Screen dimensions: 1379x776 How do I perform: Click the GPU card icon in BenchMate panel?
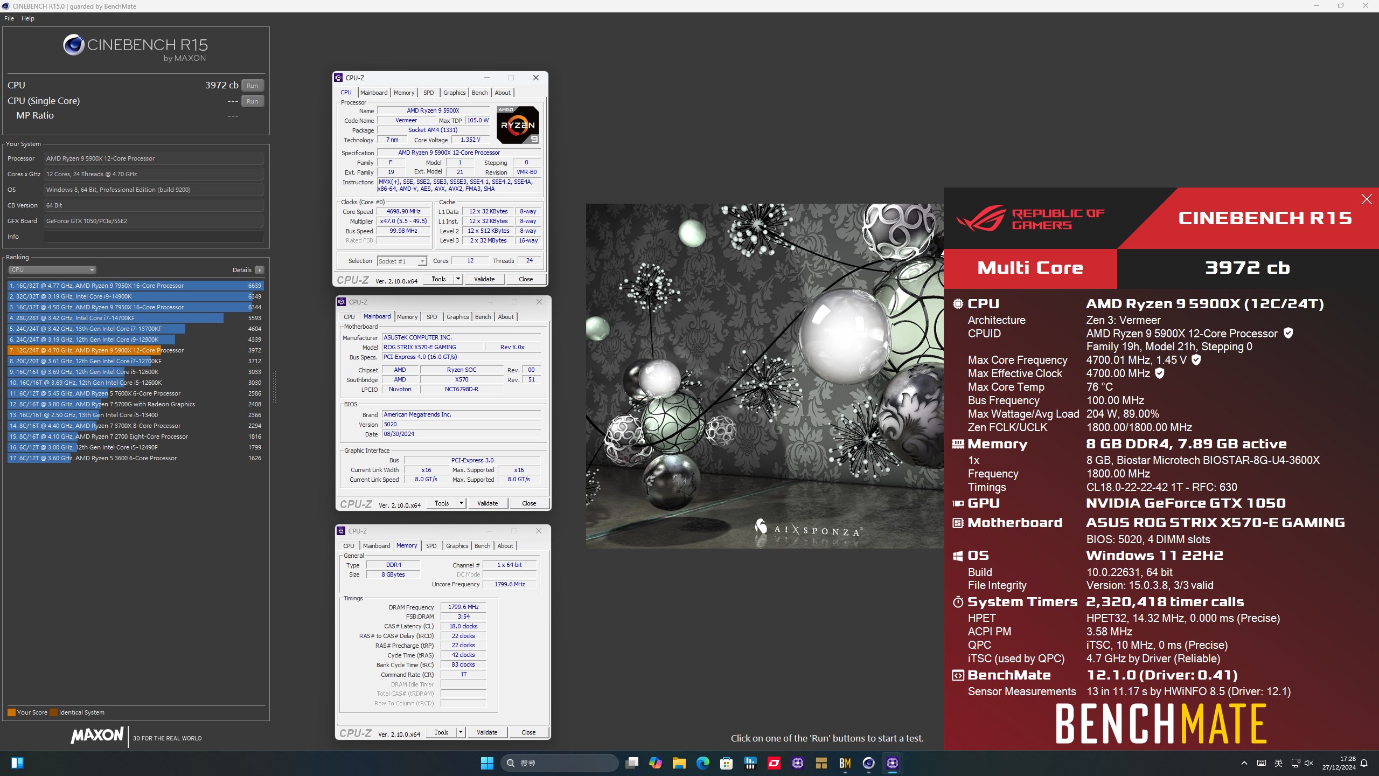958,503
